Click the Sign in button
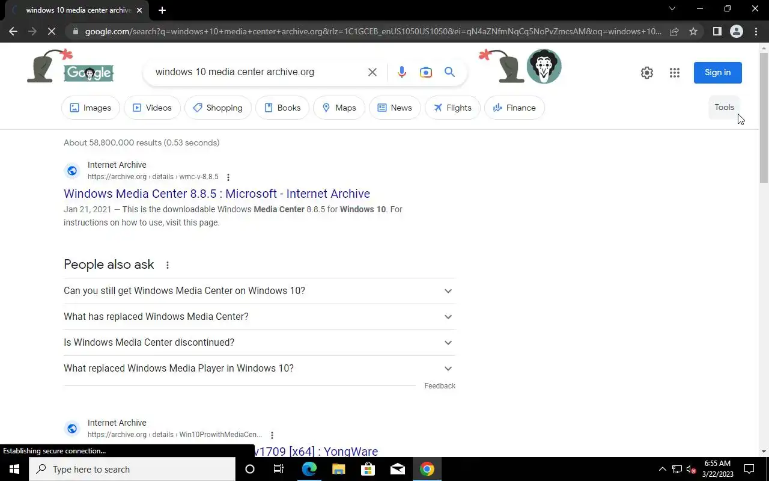This screenshot has height=481, width=769. pos(718,73)
